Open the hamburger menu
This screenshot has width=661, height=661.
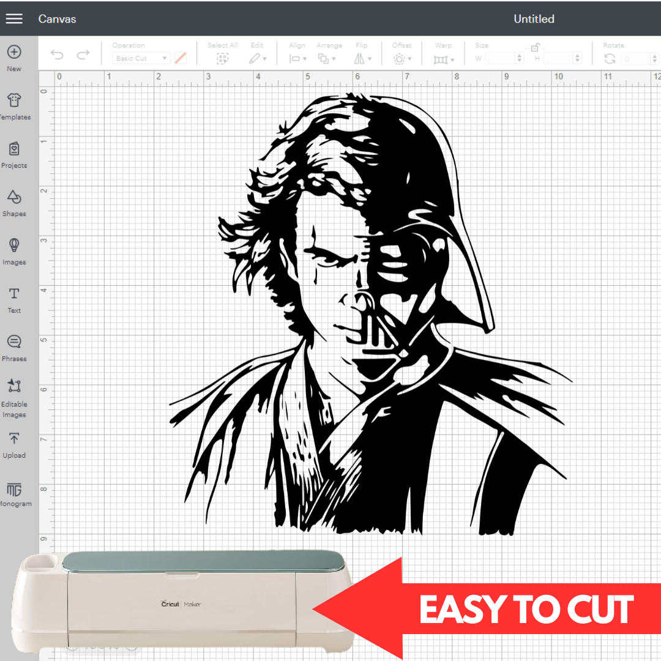[14, 18]
